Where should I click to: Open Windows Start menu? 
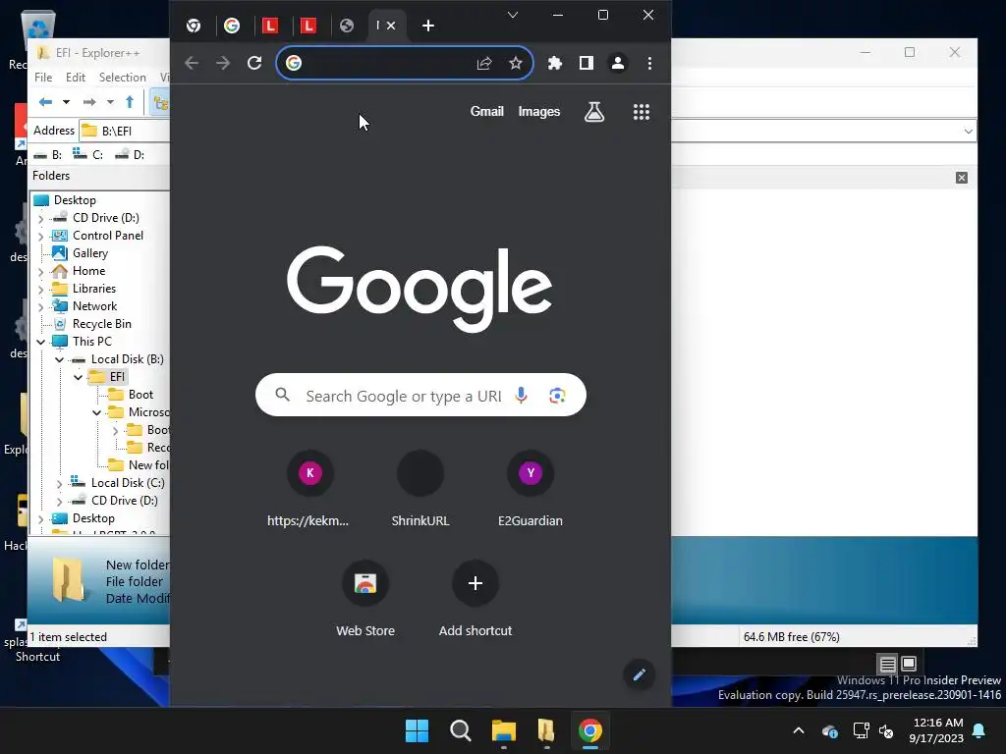pos(417,730)
